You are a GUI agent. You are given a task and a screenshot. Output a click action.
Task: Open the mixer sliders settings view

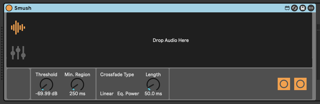[x=18, y=53]
